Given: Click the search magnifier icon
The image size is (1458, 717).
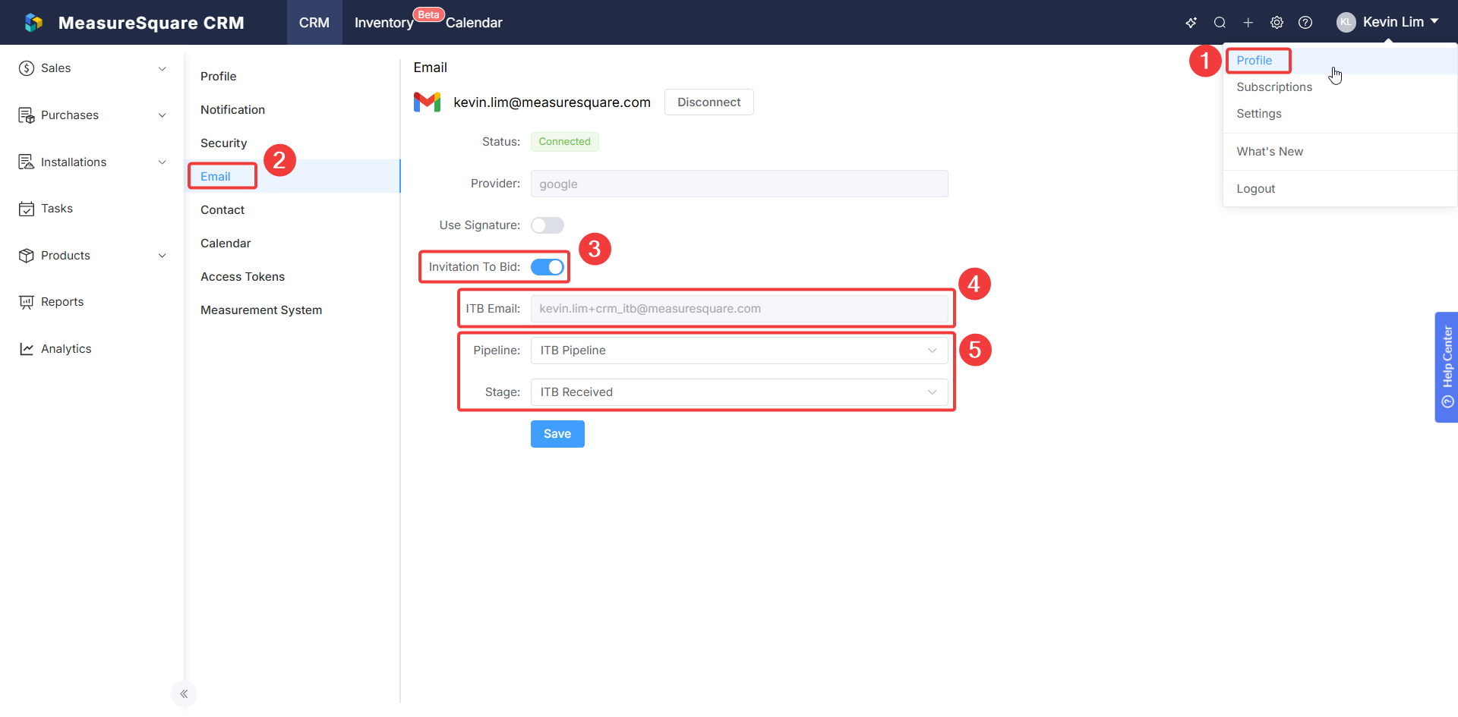Looking at the screenshot, I should coord(1220,23).
